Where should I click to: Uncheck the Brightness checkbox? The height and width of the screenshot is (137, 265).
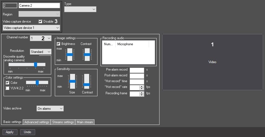[58, 44]
